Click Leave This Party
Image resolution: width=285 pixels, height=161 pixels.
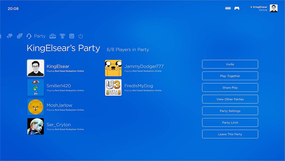pyautogui.click(x=230, y=134)
